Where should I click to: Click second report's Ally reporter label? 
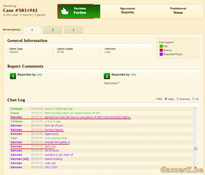tap(134, 75)
